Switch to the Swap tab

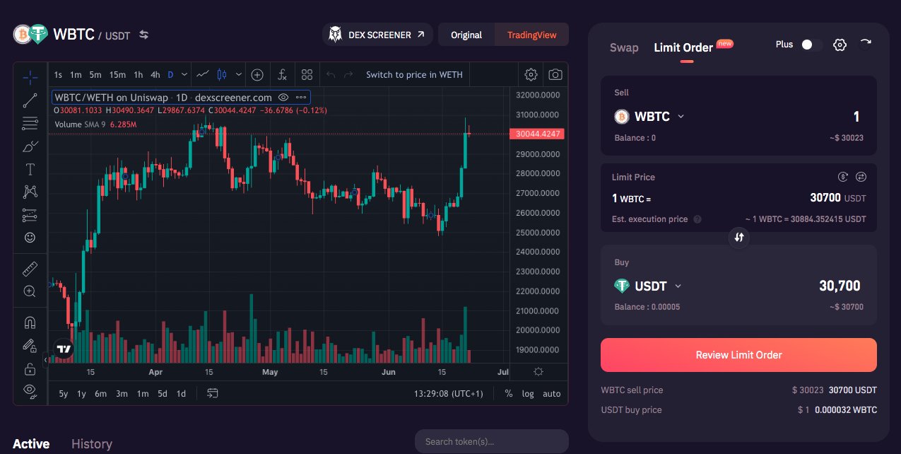624,47
